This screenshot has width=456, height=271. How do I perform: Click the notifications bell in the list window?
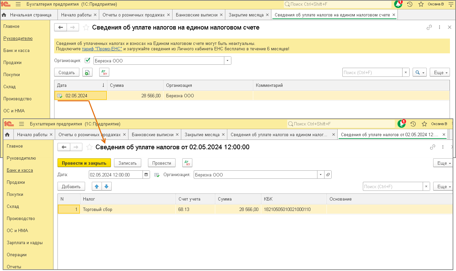point(398,4)
